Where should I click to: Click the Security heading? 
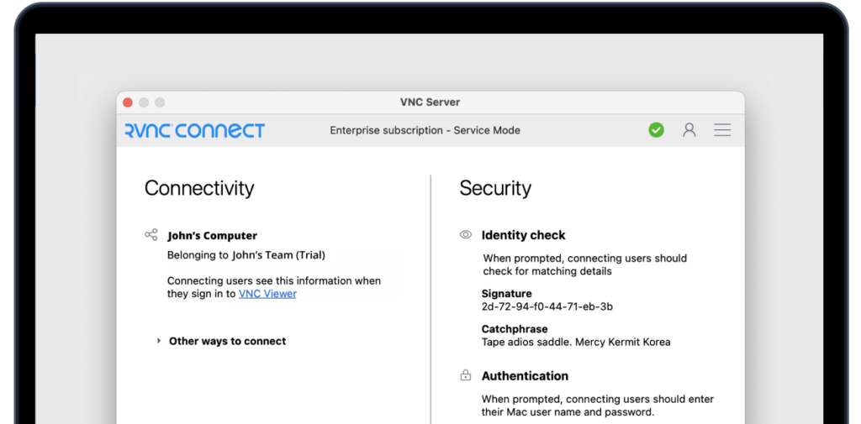point(495,188)
